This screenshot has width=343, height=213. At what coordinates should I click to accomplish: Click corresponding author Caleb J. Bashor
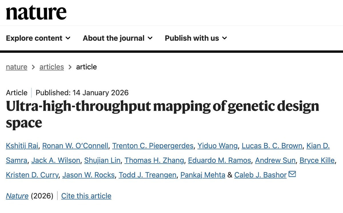pyautogui.click(x=260, y=175)
